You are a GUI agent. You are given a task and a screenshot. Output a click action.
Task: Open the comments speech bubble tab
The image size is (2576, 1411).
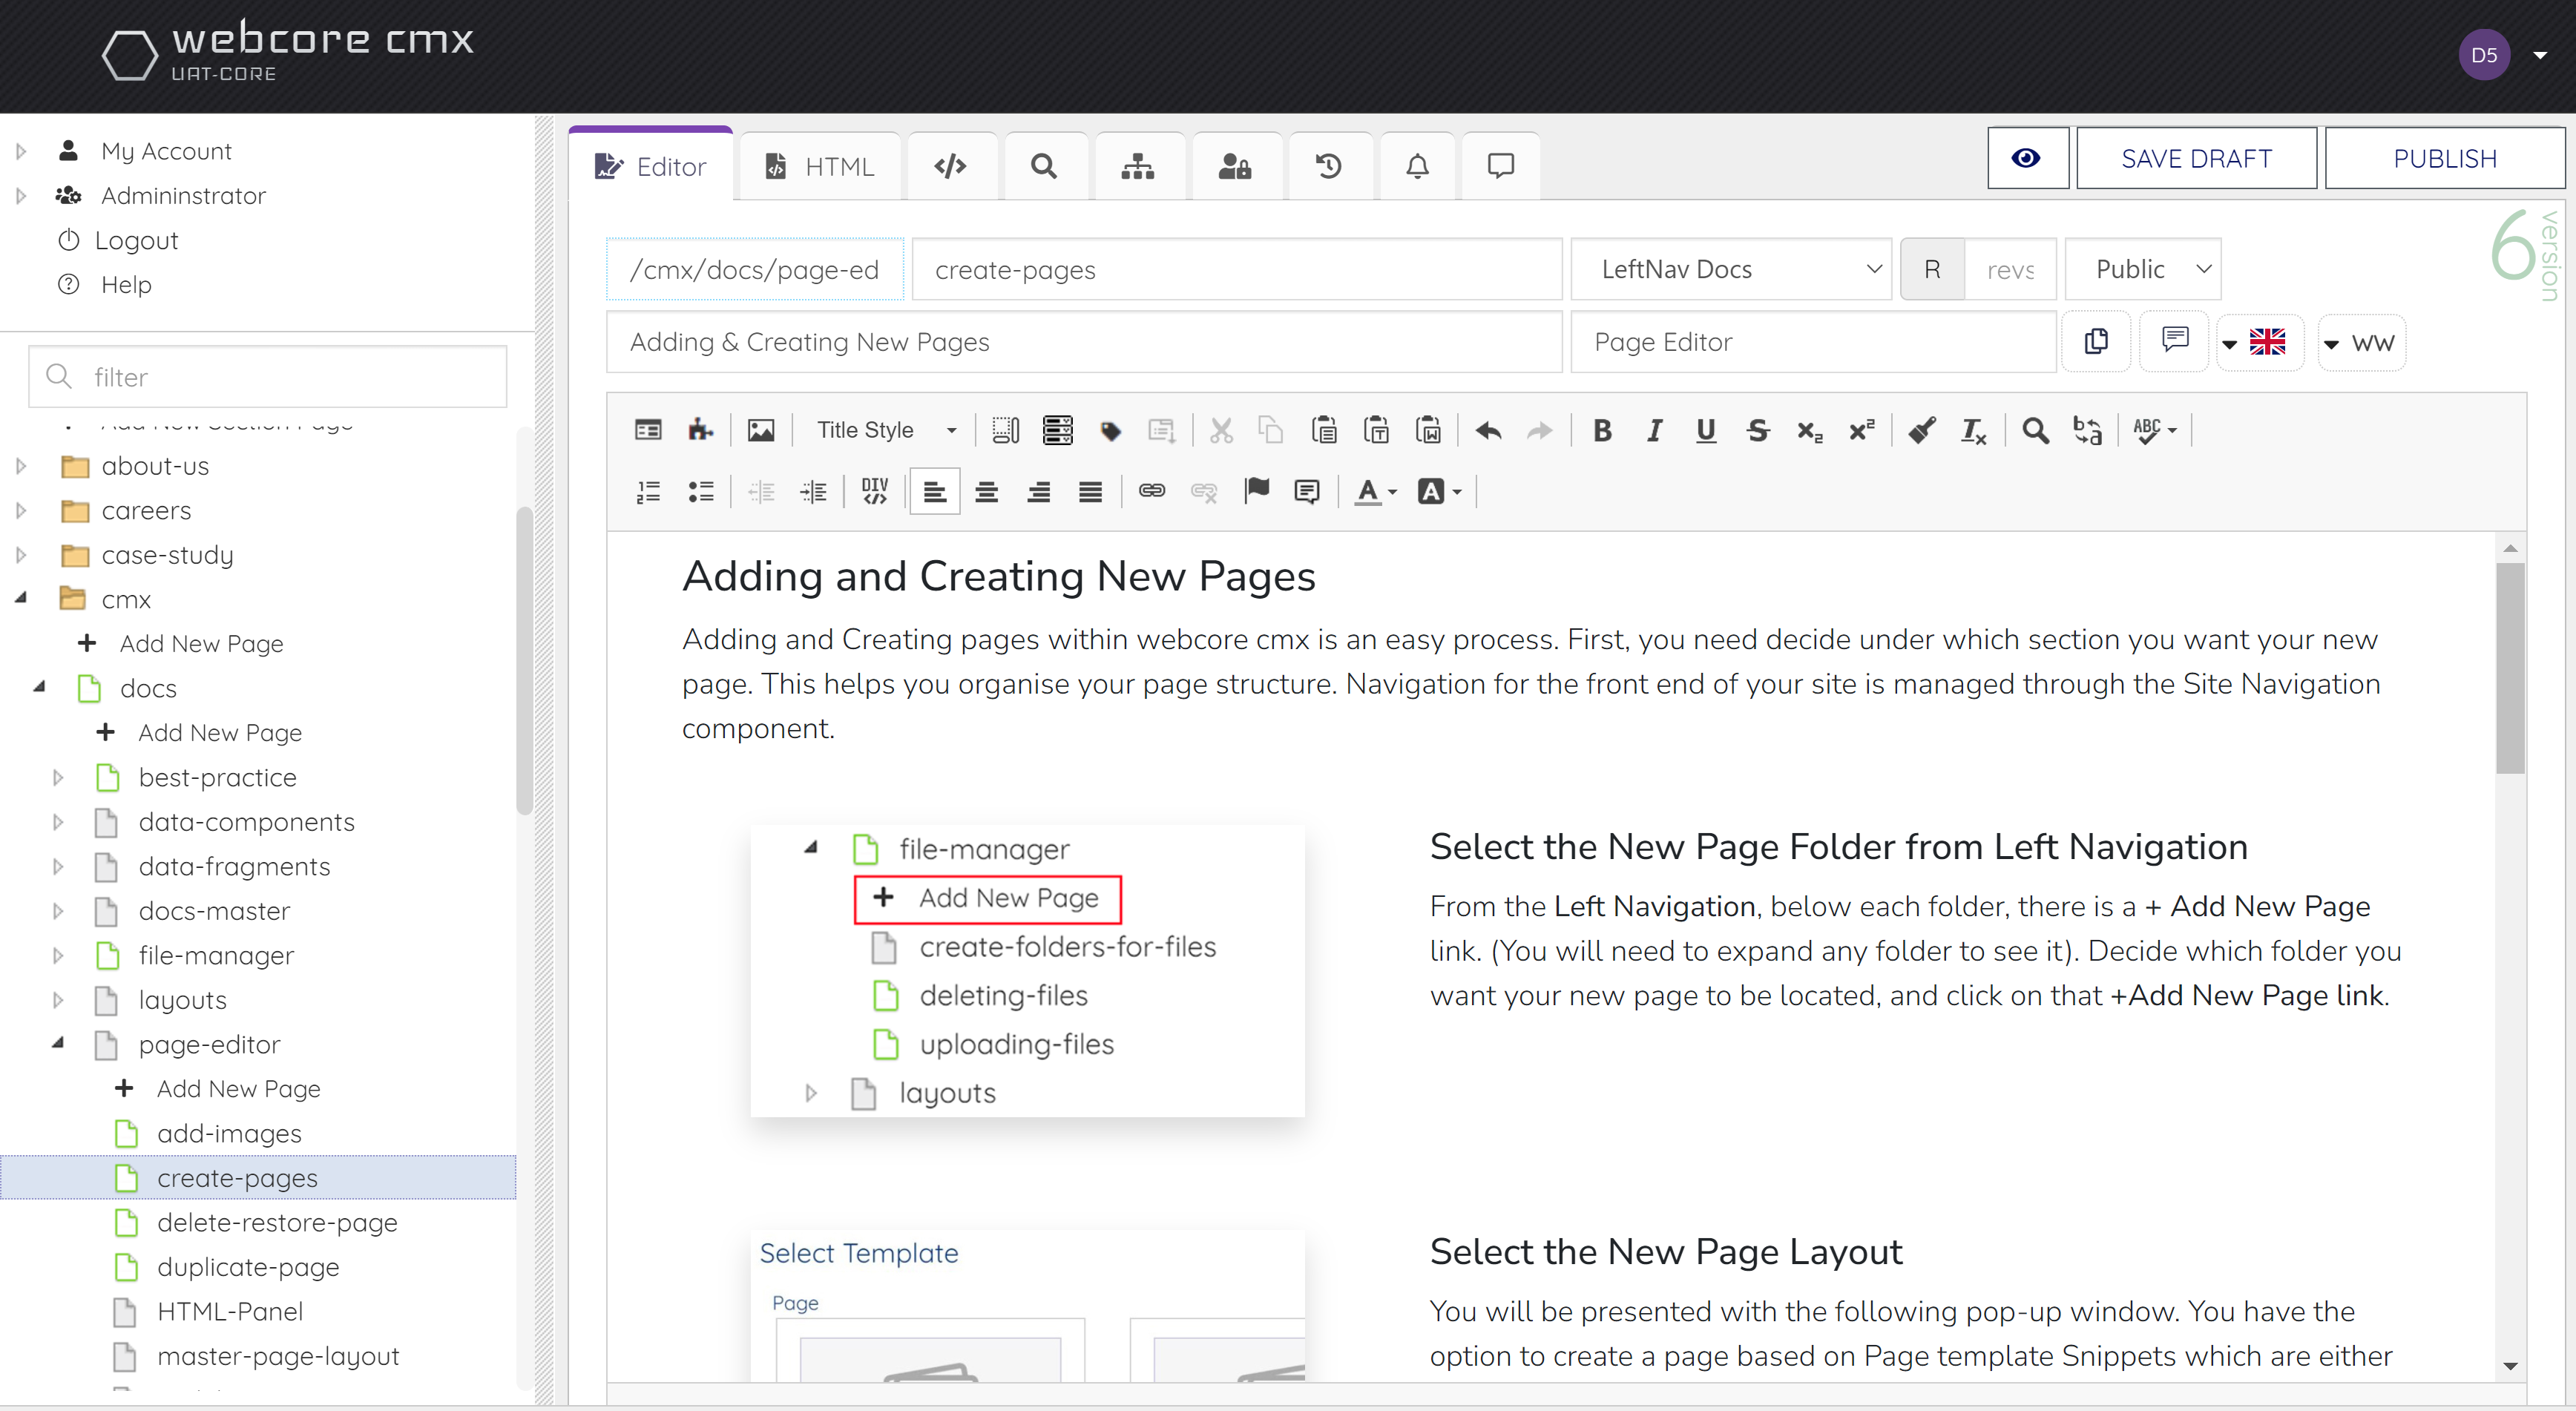[1500, 166]
